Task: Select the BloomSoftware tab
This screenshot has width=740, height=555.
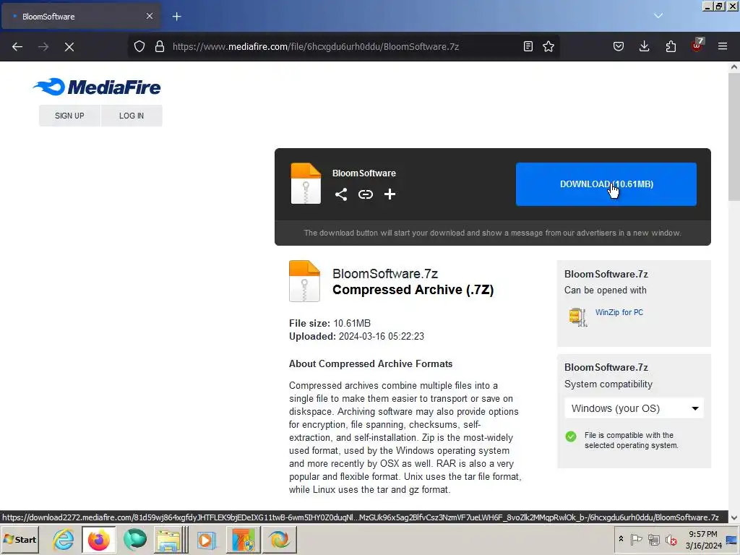Action: [x=81, y=17]
